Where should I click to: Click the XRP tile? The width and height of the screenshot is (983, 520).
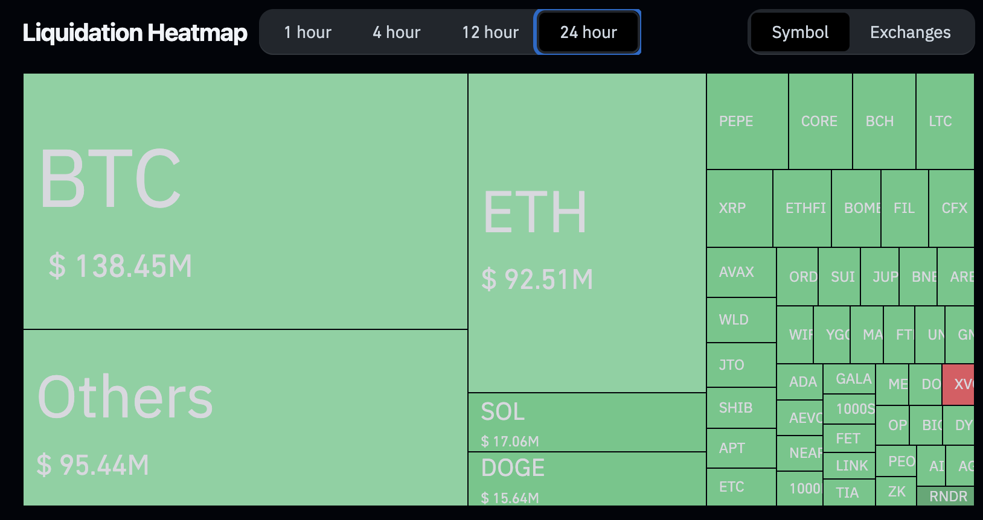click(x=739, y=208)
